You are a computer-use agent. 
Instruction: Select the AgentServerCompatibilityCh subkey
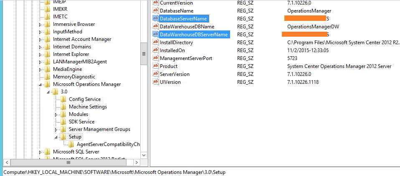coord(108,144)
